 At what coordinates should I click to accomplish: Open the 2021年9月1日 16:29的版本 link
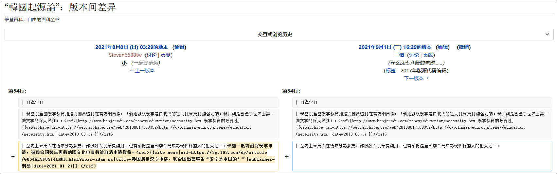(395, 47)
